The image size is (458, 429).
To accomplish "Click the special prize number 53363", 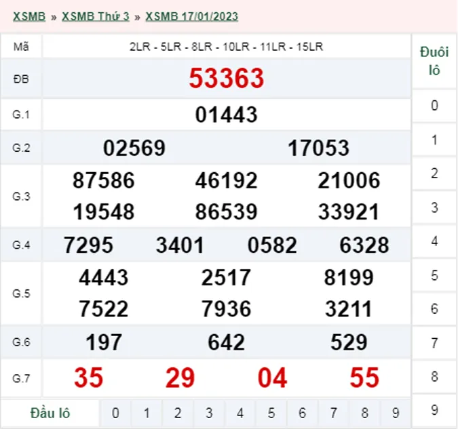I will point(226,79).
